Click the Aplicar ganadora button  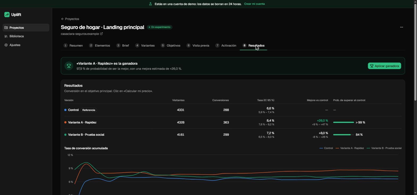coord(384,66)
